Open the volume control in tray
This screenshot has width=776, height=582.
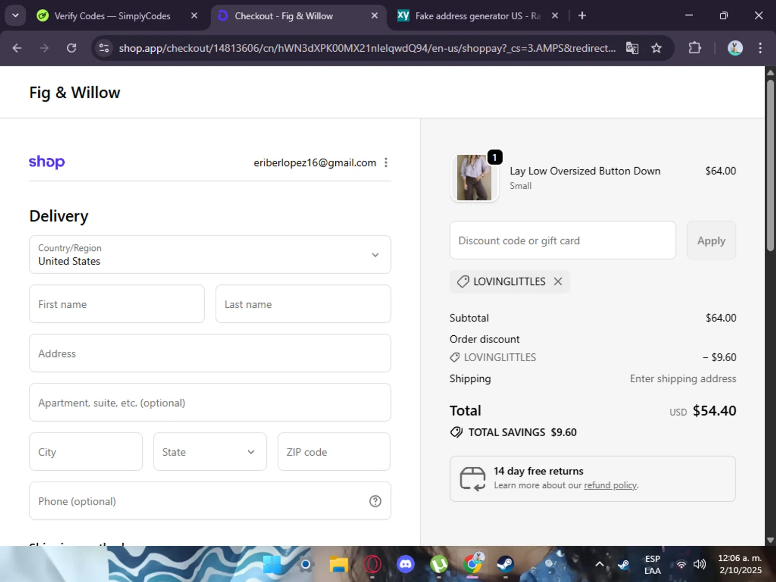click(x=699, y=564)
